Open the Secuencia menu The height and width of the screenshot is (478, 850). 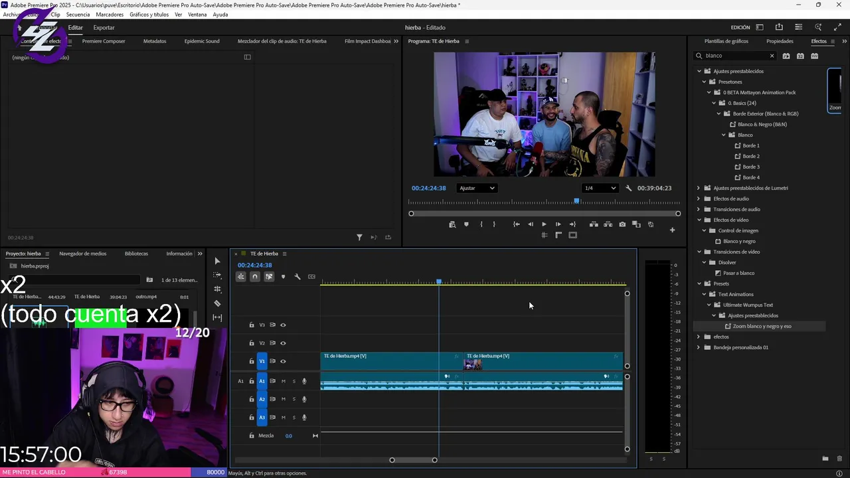[x=78, y=15]
